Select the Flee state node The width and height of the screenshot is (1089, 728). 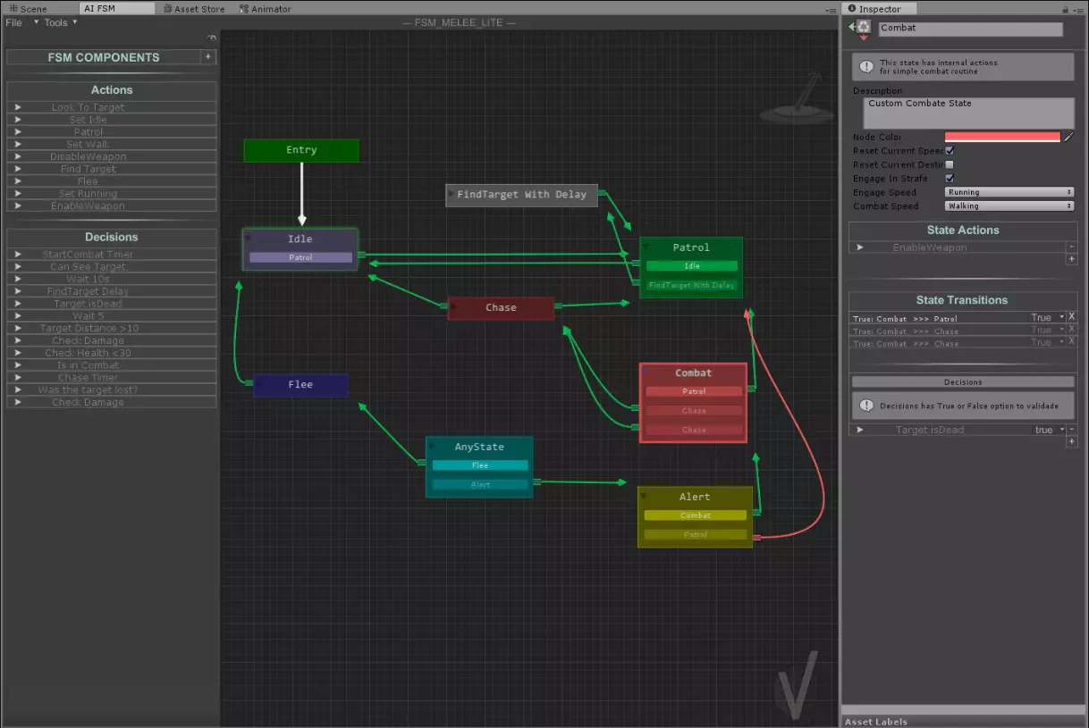(x=300, y=385)
